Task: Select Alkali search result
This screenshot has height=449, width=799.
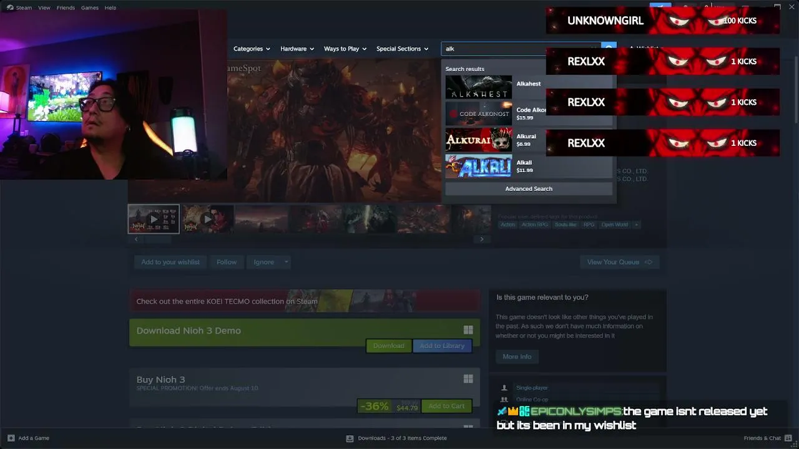Action: [529, 166]
